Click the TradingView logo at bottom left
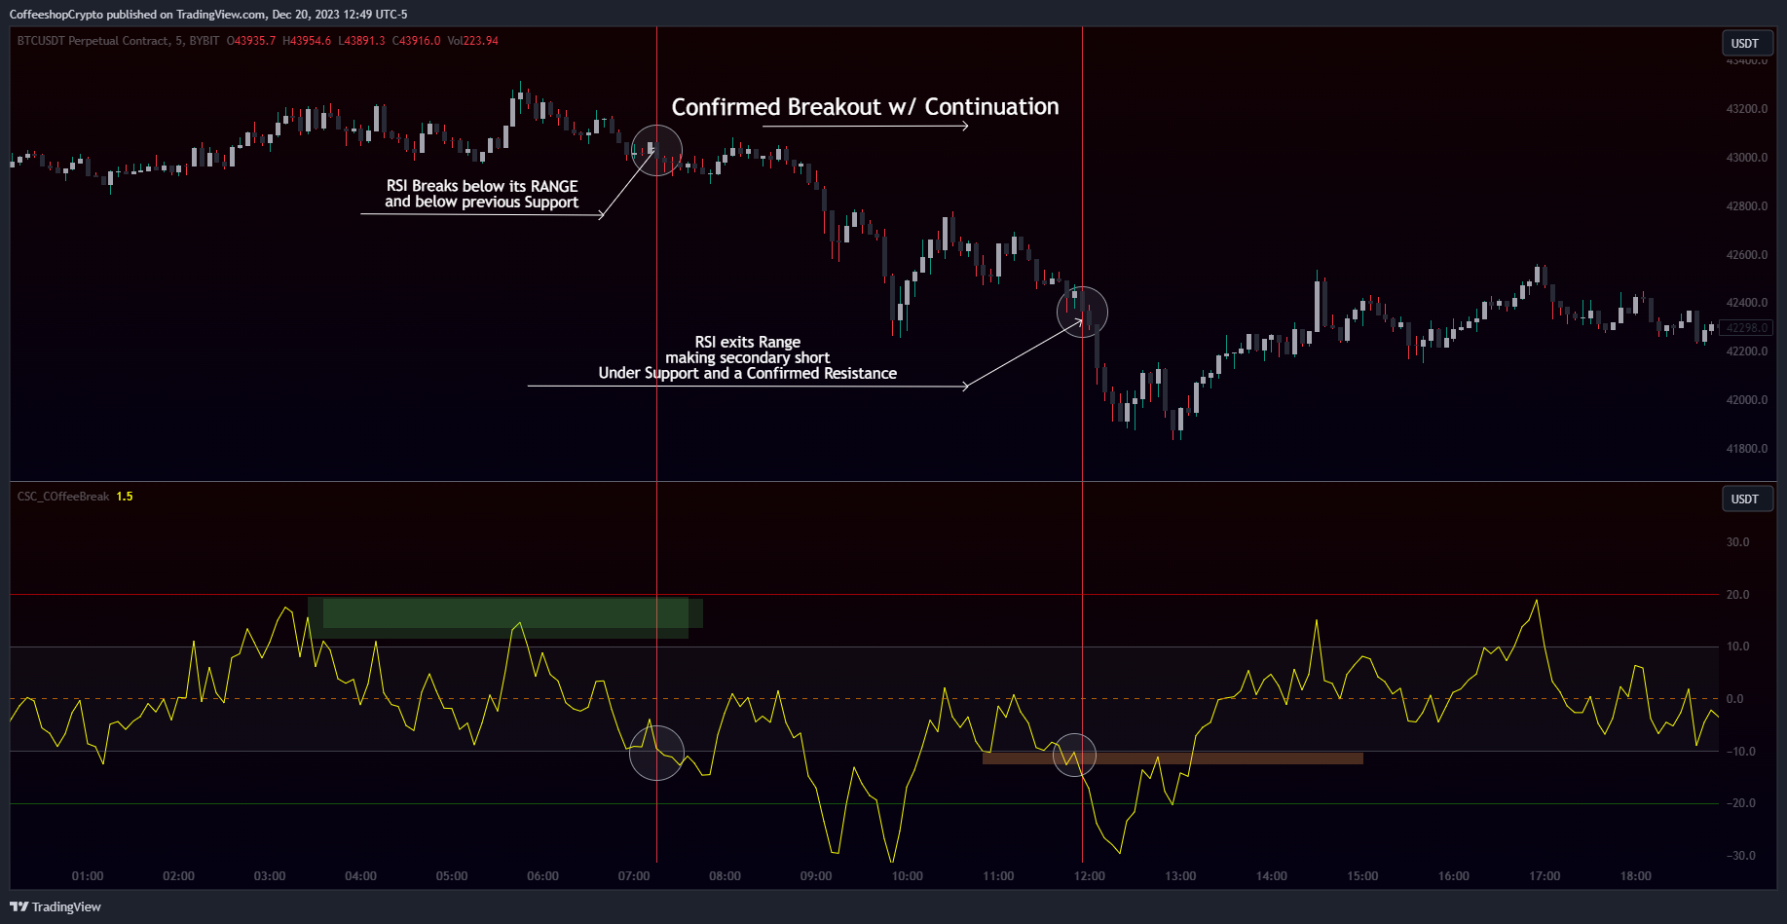Image resolution: width=1787 pixels, height=924 pixels. tap(56, 906)
